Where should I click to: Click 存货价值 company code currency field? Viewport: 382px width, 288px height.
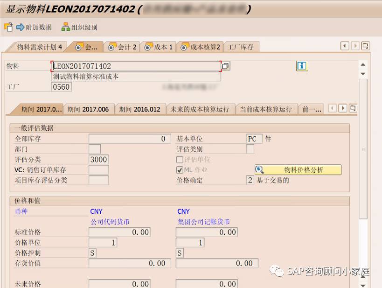point(130,263)
